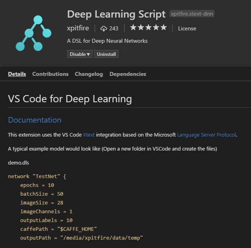Click the 'imageSize = 28' code line
Screen dimensions: 251x248
(x=42, y=203)
